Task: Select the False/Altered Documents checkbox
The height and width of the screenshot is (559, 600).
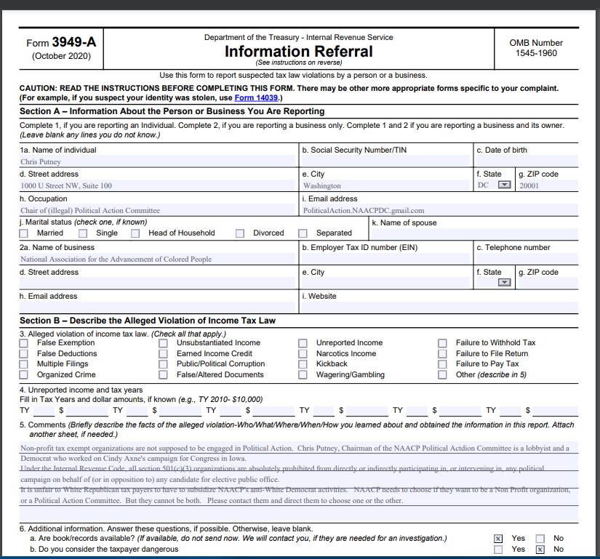Action: [164, 374]
